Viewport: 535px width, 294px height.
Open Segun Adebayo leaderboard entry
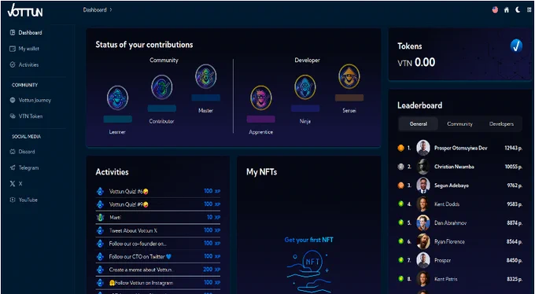[460, 186]
